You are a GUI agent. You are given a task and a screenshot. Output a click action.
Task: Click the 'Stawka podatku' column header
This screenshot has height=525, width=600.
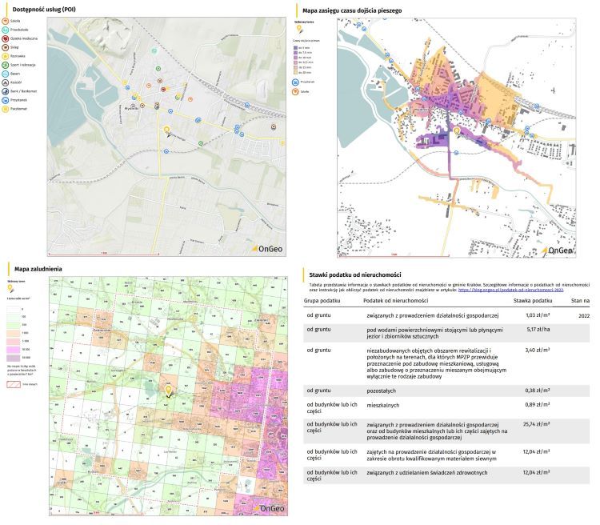tap(534, 301)
